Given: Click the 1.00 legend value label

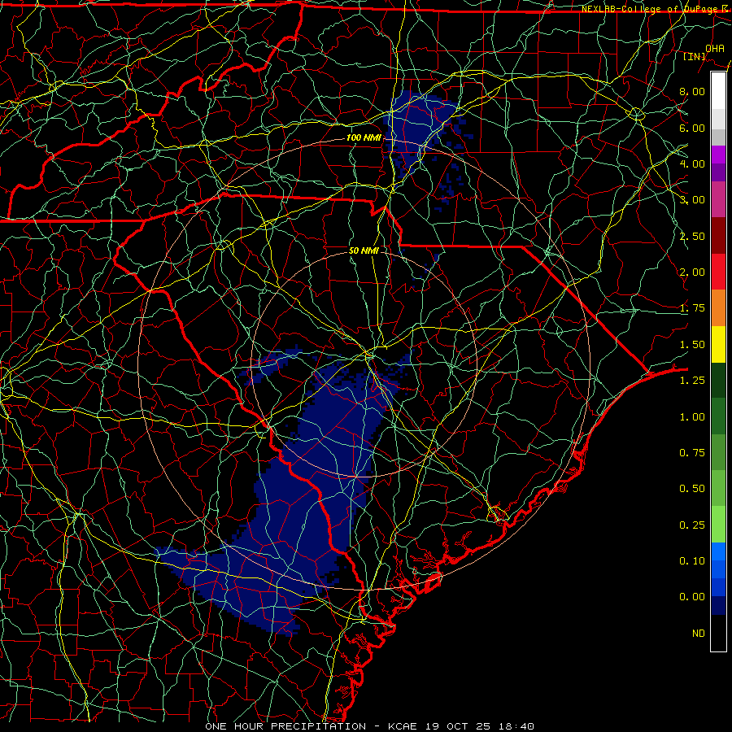Looking at the screenshot, I should pyautogui.click(x=692, y=417).
